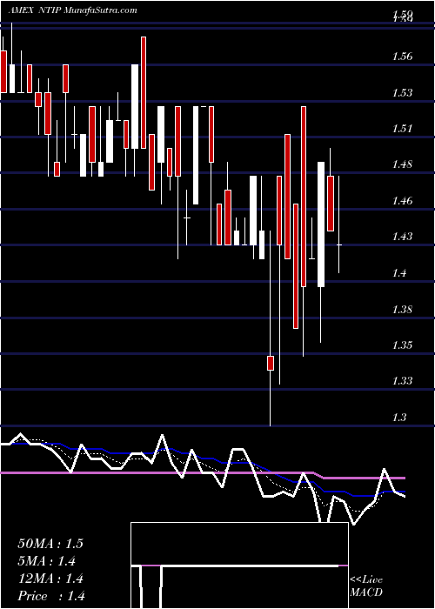The image size is (435, 609).
Task: Click the 1.46 price axis label
Action: 402,201
